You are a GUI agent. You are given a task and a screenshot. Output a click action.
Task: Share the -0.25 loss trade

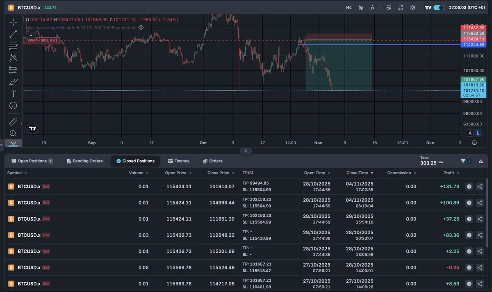click(480, 267)
